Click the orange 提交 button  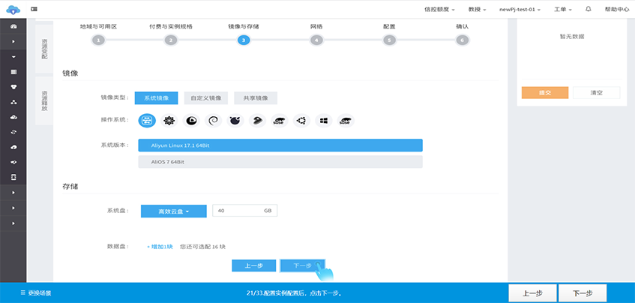click(544, 93)
